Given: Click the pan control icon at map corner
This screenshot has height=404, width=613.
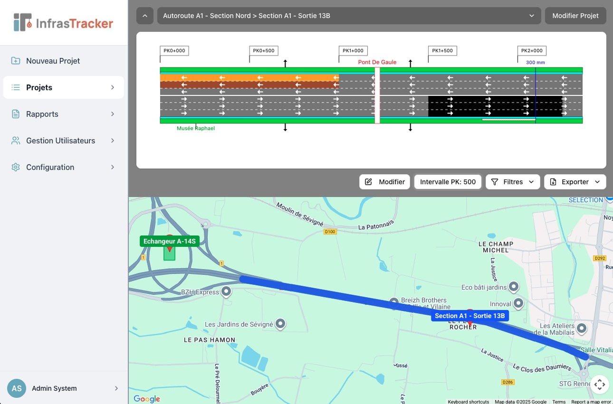Looking at the screenshot, I should coord(600,385).
